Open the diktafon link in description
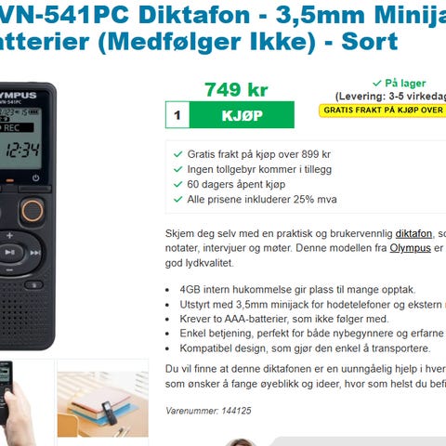 tap(413, 233)
